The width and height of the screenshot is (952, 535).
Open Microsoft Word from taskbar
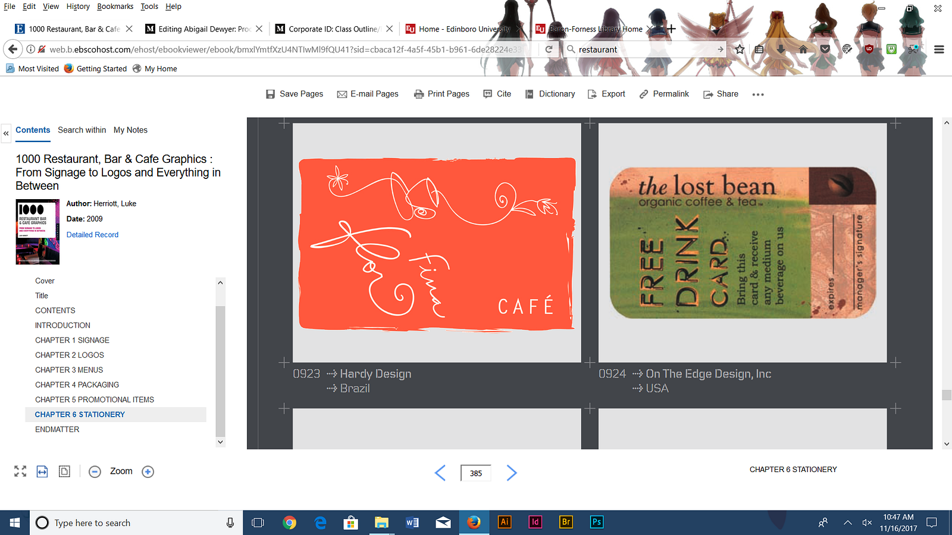tap(412, 523)
